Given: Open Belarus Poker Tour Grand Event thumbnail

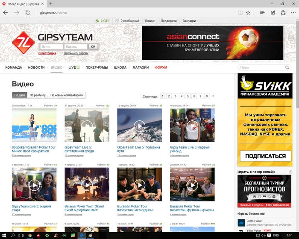Looking at the screenshot, I should 87,184.
